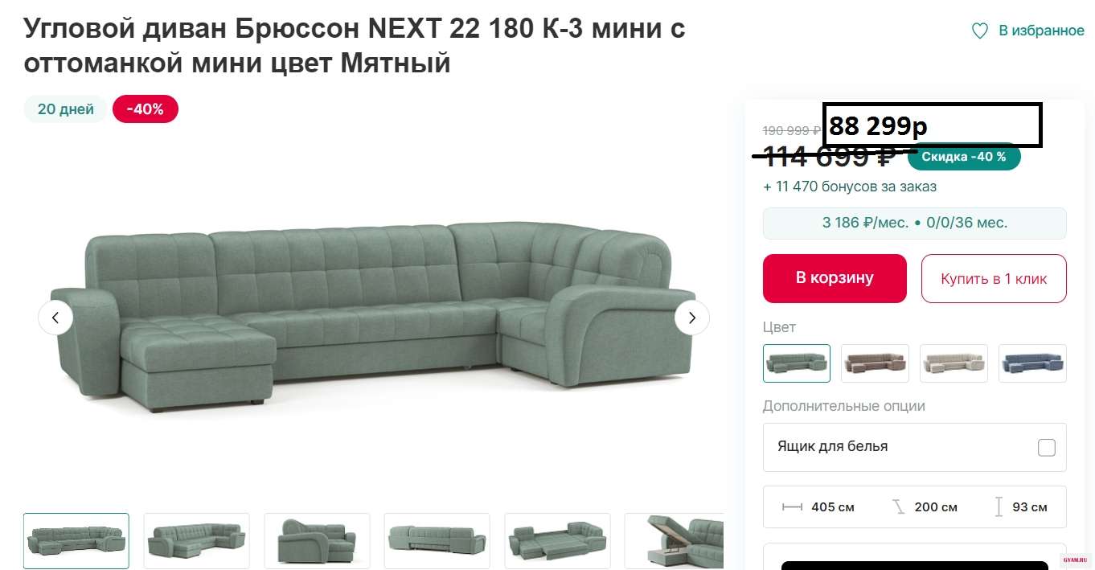Click the width 405 см dimension icon
Screen dimensions: 1095x570
[x=792, y=507]
